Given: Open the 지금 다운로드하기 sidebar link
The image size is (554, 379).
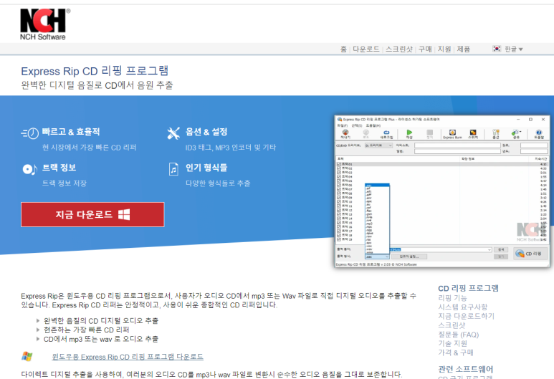Looking at the screenshot, I should tap(466, 316).
